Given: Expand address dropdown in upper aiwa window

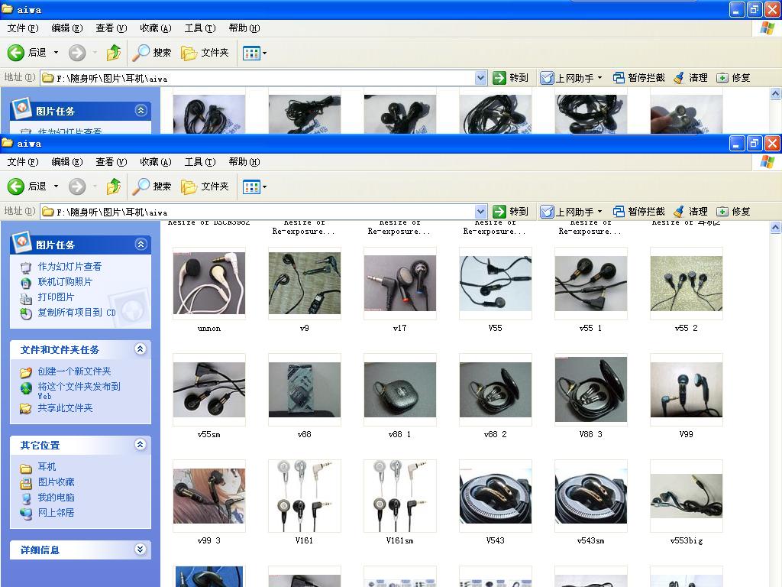Looking at the screenshot, I should [480, 78].
